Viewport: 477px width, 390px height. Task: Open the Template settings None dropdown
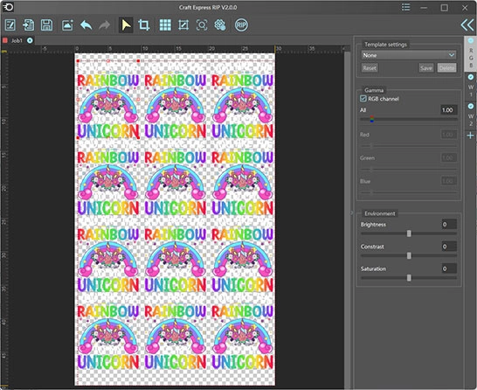point(409,55)
